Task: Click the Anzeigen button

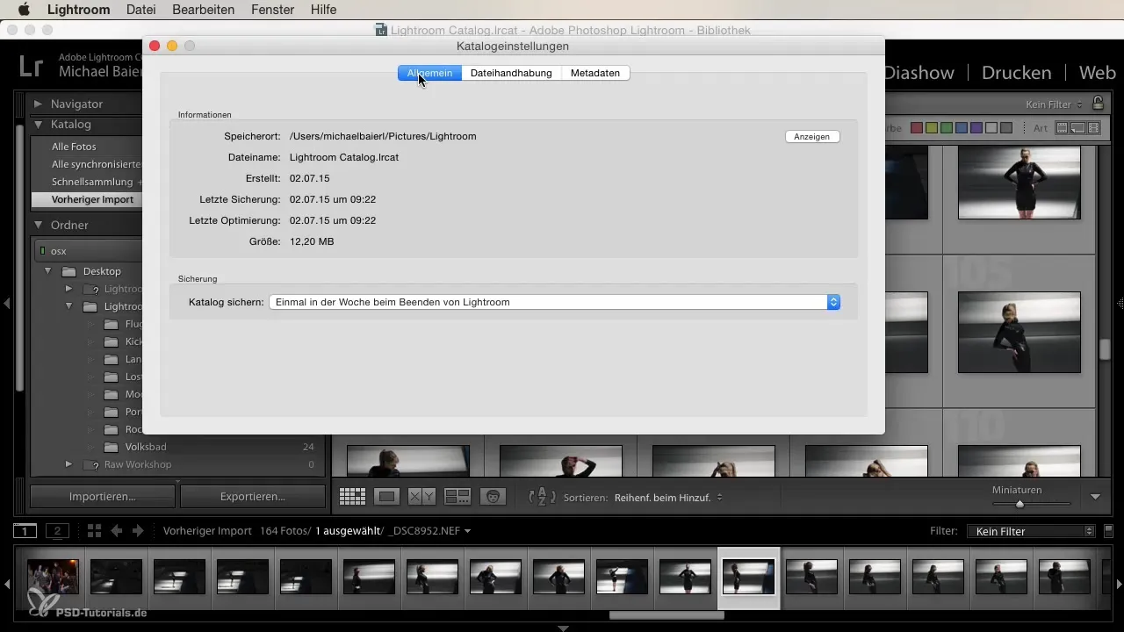Action: (811, 136)
